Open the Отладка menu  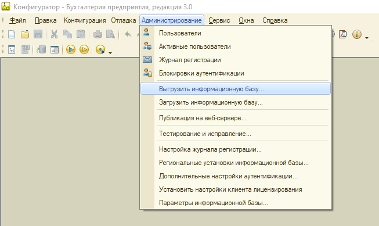124,20
